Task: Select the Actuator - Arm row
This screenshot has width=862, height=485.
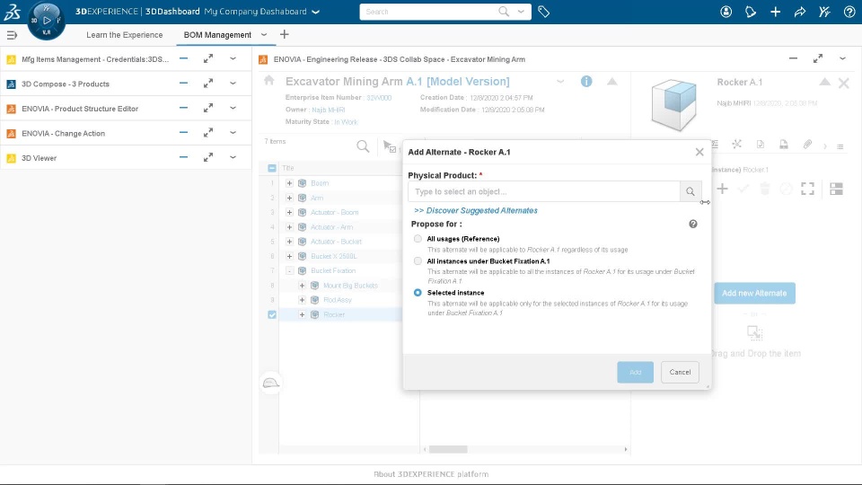Action: tap(332, 227)
